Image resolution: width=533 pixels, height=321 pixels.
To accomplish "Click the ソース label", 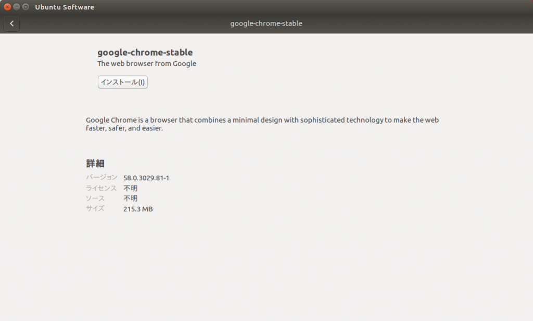I will coord(95,198).
